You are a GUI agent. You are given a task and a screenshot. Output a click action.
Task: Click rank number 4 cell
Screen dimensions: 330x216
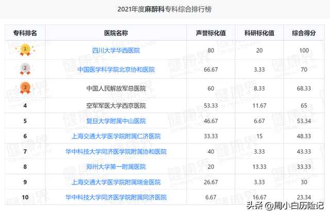(25, 105)
